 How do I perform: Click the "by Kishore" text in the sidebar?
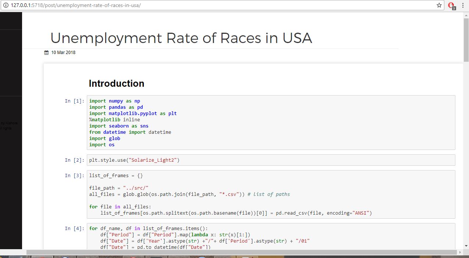(x=8, y=123)
